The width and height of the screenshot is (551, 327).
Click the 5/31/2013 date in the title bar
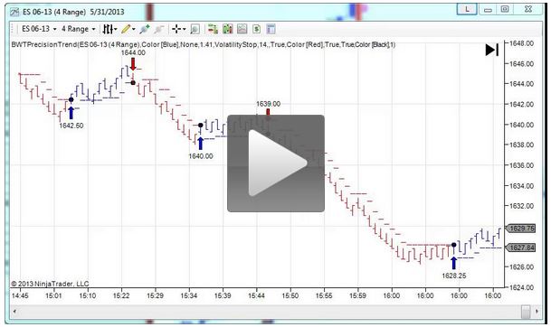pos(107,12)
